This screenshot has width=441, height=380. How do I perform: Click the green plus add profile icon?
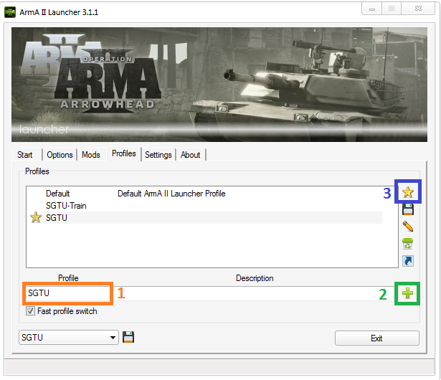[407, 293]
